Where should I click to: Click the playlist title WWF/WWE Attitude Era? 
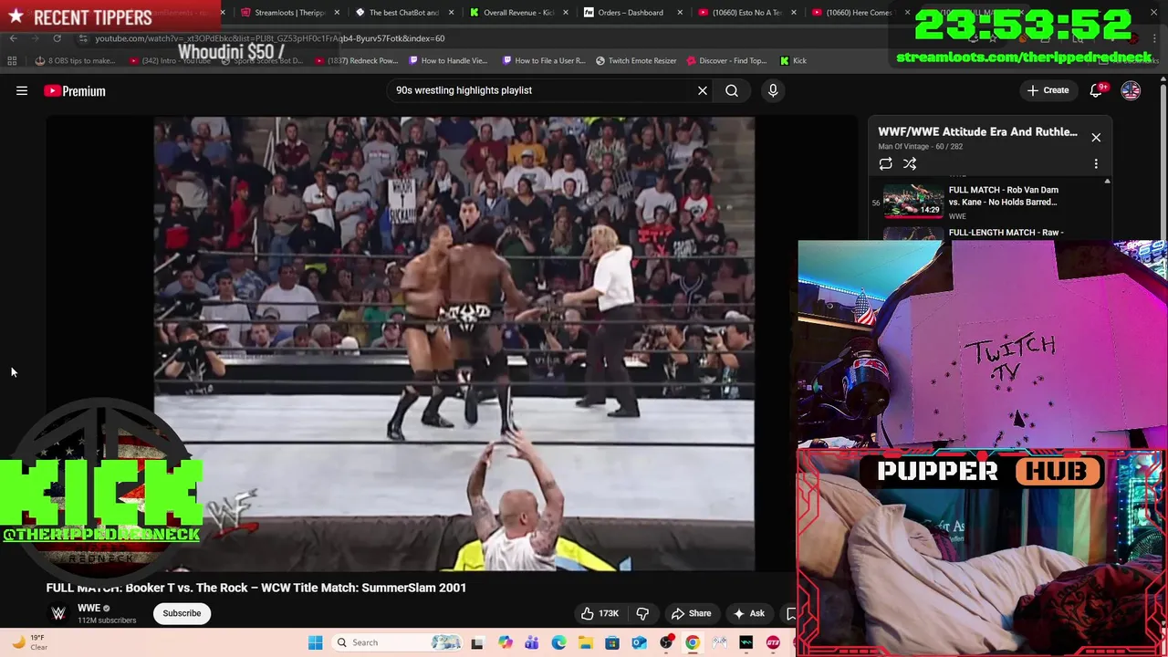click(x=977, y=131)
